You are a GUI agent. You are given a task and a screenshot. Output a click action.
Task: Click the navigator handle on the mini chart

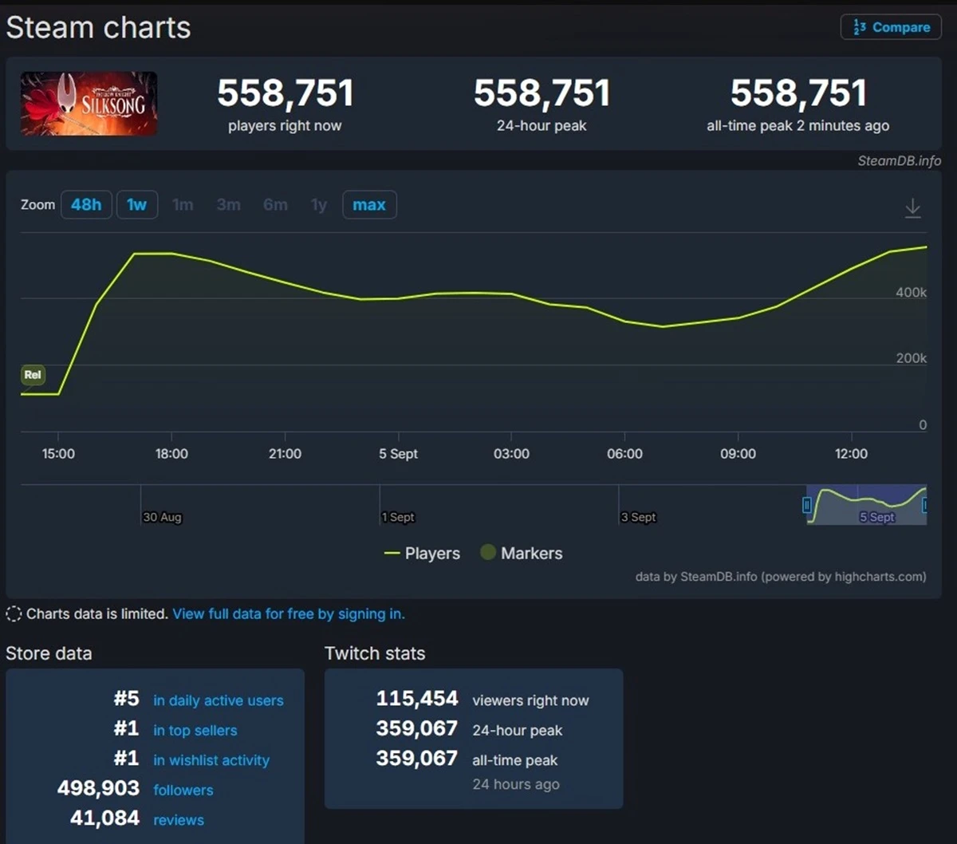[x=807, y=503]
